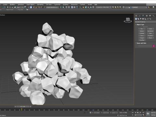Open the Customize menu
Image resolution: width=156 pixels, height=117 pixels.
click(x=57, y=5)
